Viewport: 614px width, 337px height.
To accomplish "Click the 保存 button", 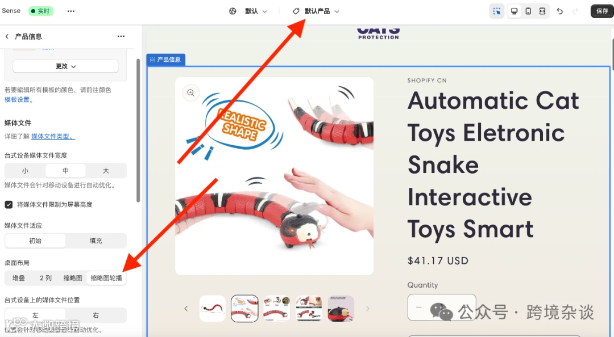I will pyautogui.click(x=602, y=11).
